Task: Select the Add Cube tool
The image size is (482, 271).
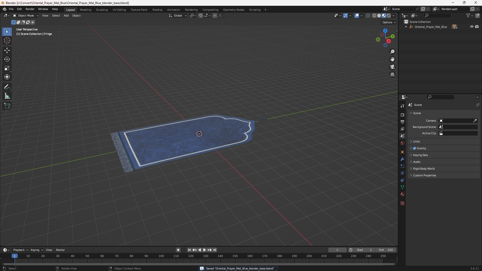Action: pyautogui.click(x=7, y=106)
